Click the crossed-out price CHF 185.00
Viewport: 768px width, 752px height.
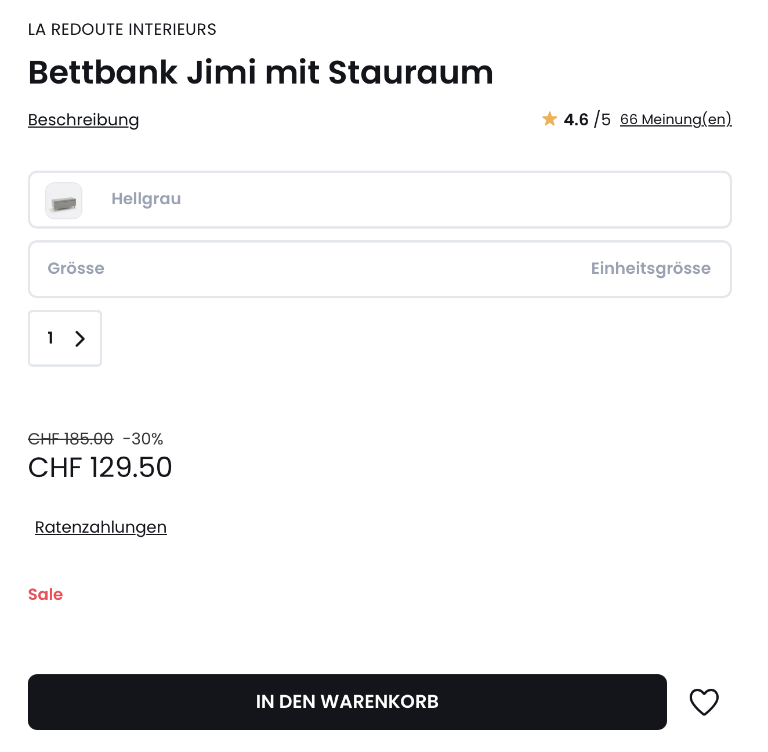click(71, 439)
